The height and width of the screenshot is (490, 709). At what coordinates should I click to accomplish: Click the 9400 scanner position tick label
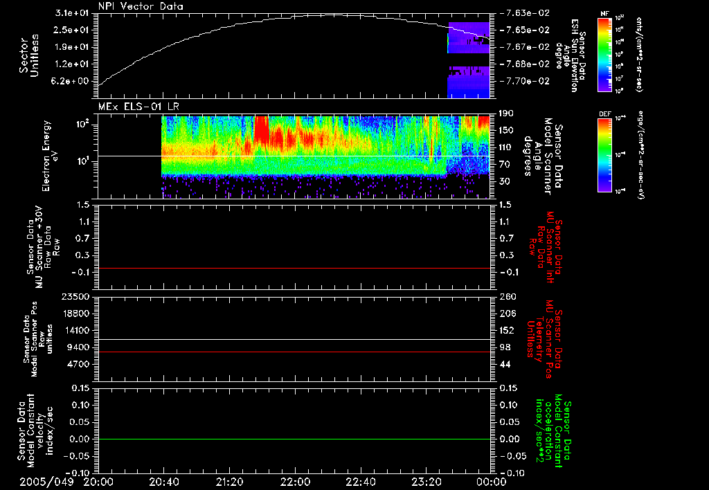(x=78, y=347)
